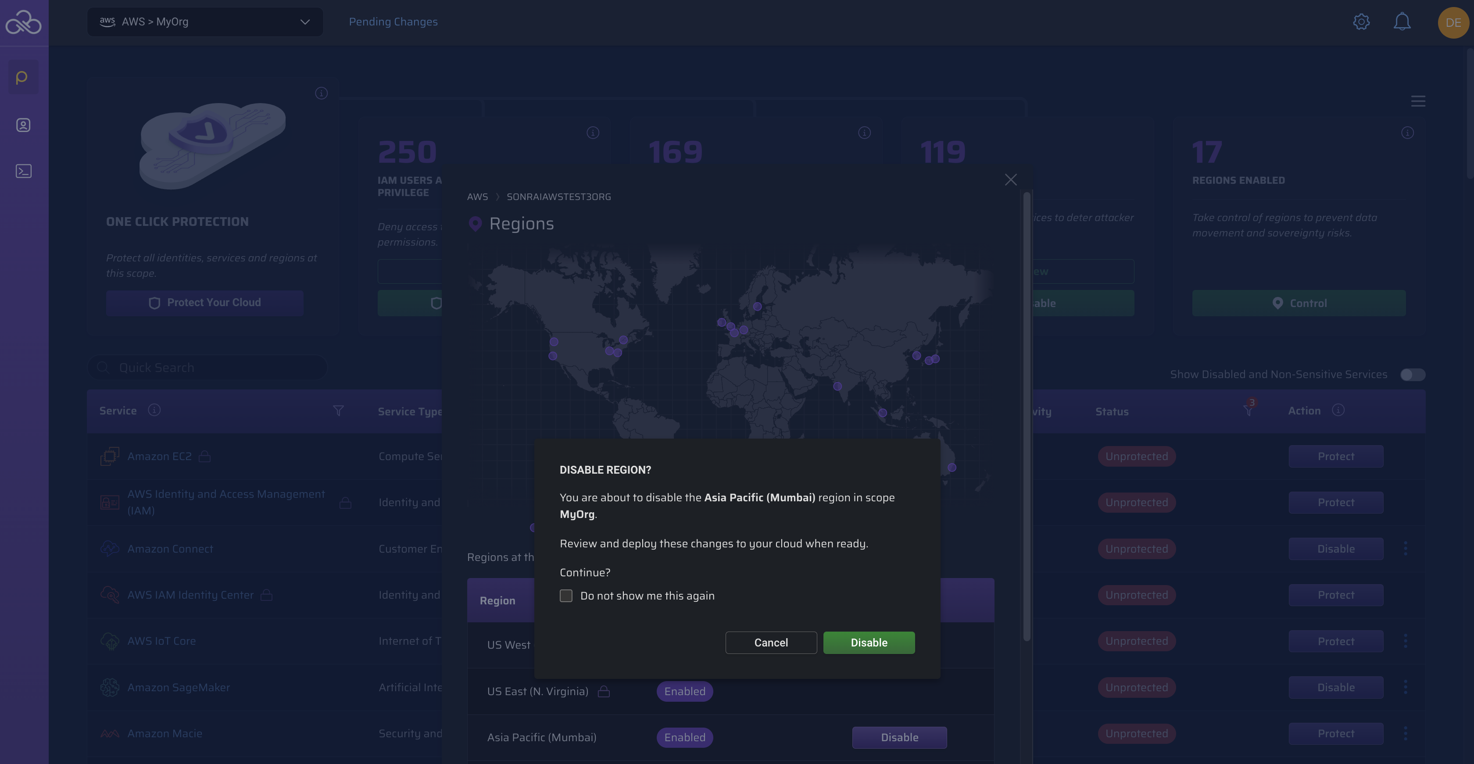Open more options for AWS IoT Core row
1474x764 pixels.
tap(1405, 641)
